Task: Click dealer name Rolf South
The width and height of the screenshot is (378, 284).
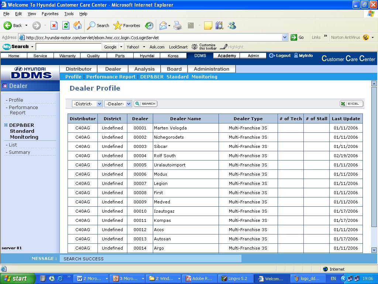Action: (165, 156)
